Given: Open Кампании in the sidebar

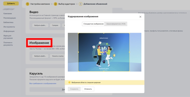Looking at the screenshot, I should [8, 14].
